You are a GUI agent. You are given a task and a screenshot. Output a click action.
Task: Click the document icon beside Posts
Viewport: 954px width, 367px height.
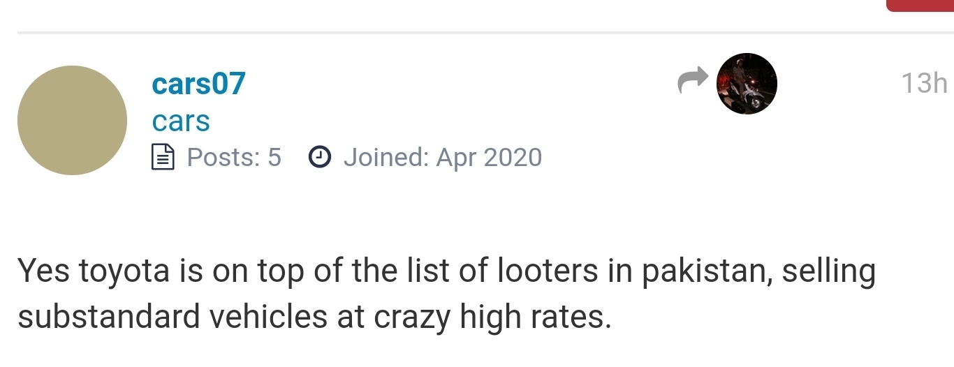coord(163,158)
